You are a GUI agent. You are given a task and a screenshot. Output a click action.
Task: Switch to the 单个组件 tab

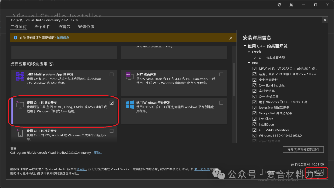tap(42, 27)
